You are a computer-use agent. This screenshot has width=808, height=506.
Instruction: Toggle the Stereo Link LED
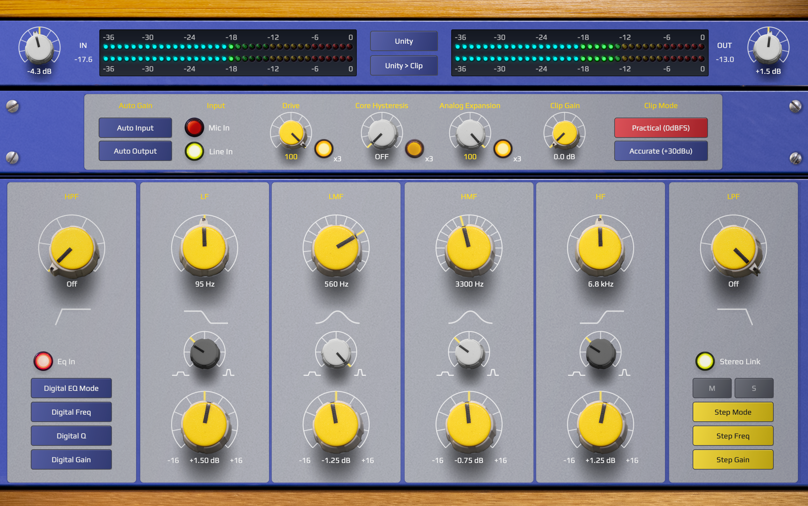(x=705, y=361)
